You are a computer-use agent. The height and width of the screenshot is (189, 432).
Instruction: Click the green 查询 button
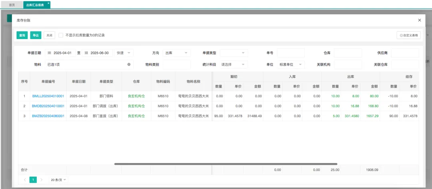22,35
